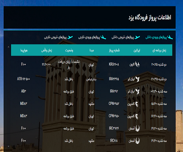The width and height of the screenshot is (183, 152).
Task: Click the page title اطلاعات پرواز فرودگاه یزد
Action: [x=150, y=18]
